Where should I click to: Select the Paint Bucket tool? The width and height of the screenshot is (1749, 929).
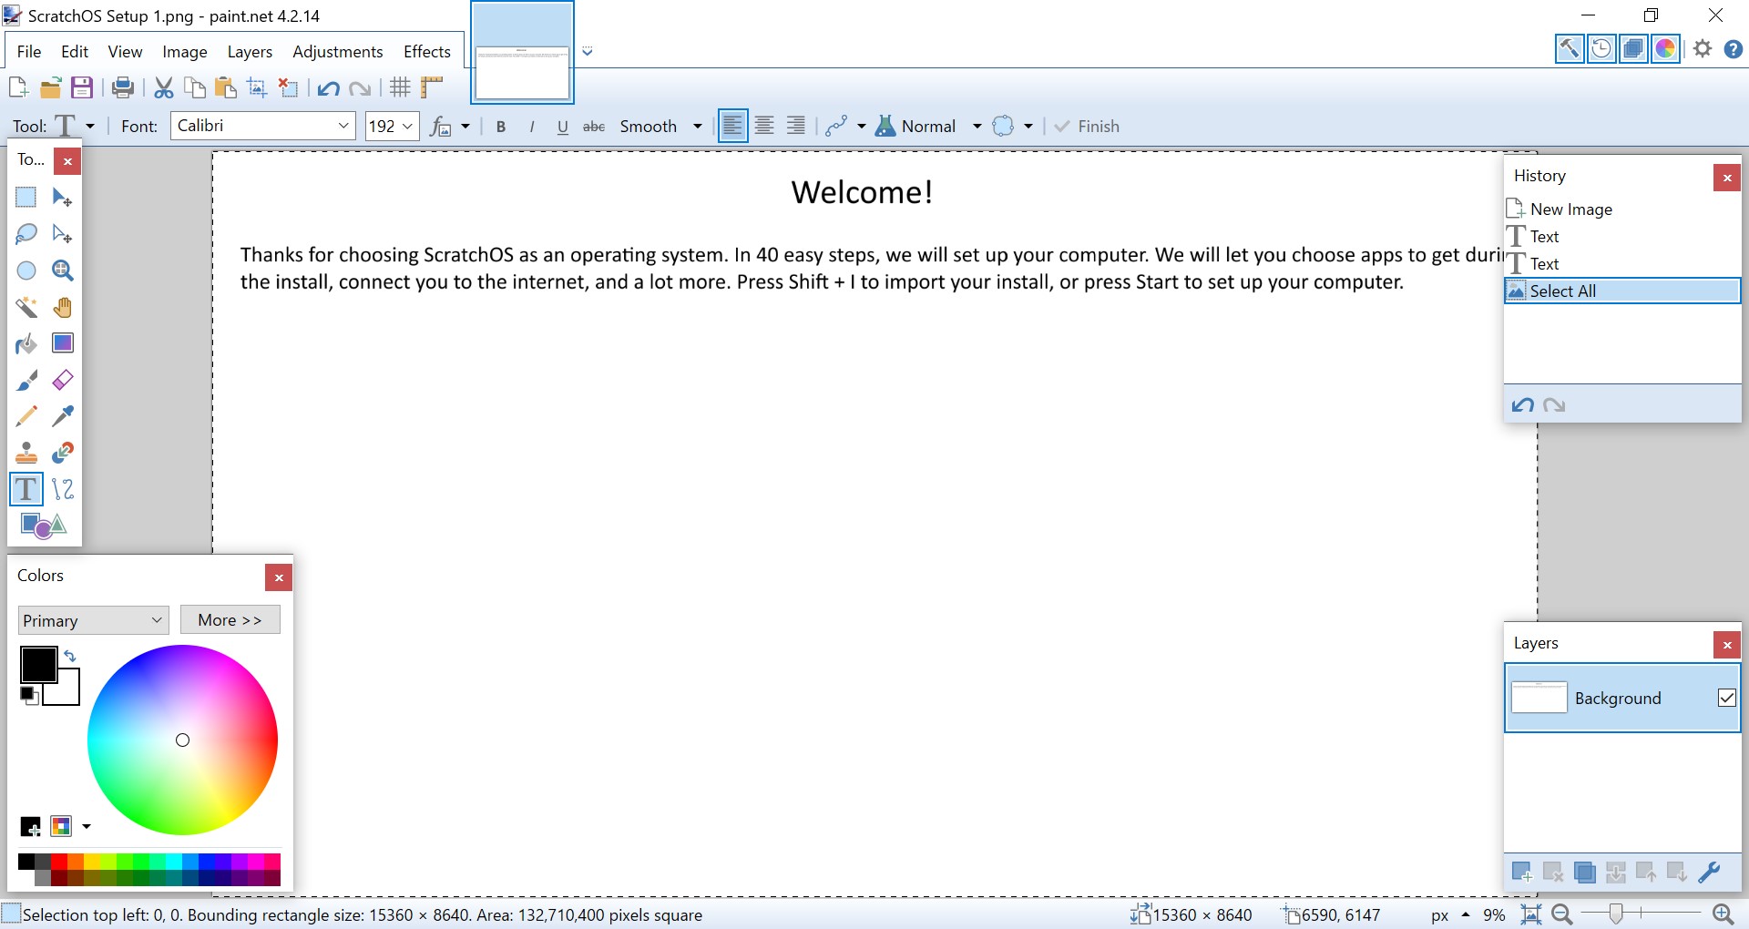(x=26, y=343)
